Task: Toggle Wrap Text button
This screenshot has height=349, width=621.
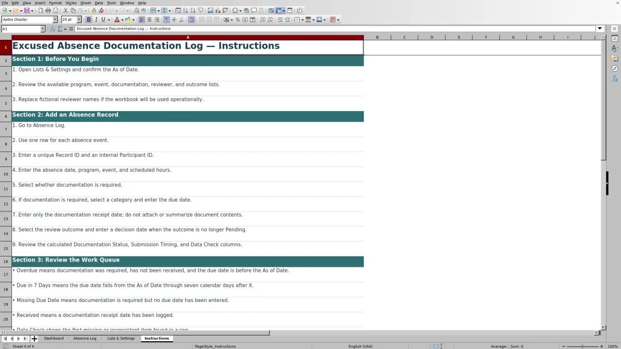Action: (x=191, y=20)
